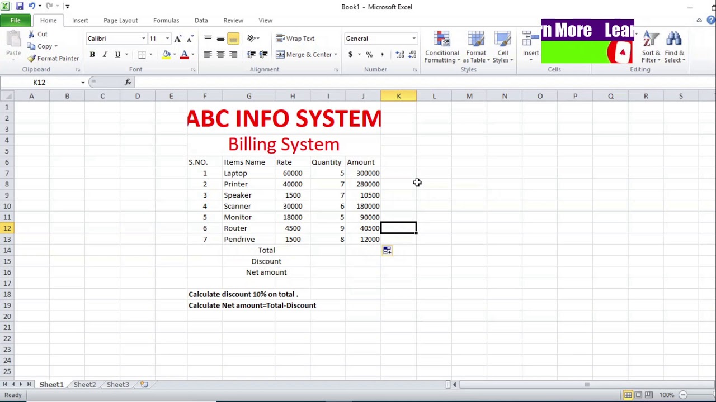Switch to the Page Layout tab

point(120,21)
